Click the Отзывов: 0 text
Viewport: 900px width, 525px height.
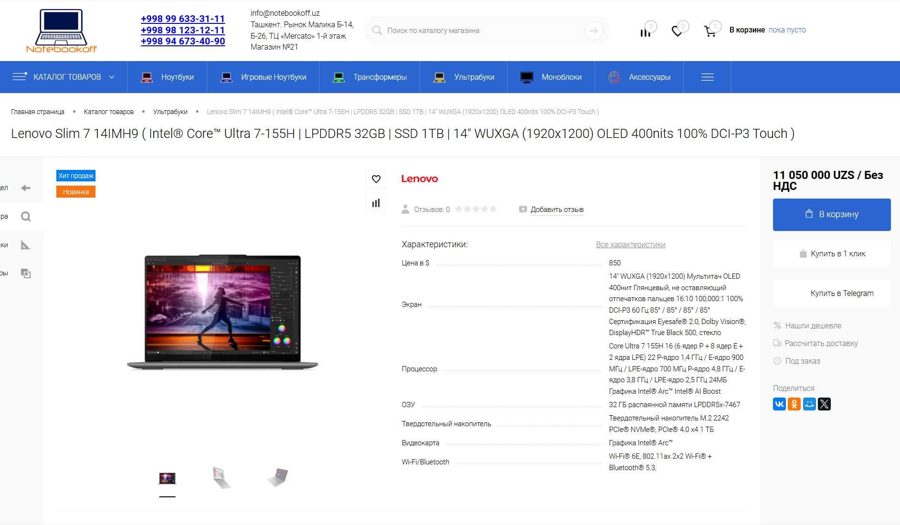[432, 210]
